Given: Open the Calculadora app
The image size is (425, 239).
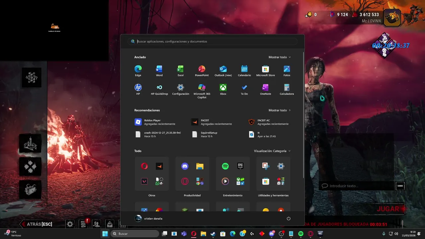Looking at the screenshot, I should 287,89.
